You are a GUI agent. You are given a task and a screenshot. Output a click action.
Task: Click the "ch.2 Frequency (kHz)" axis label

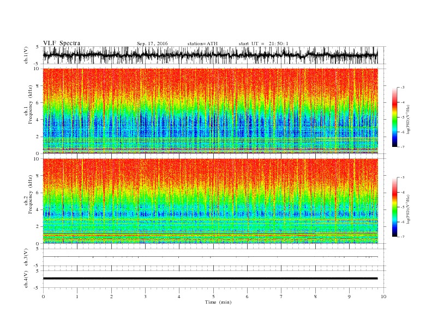(28, 195)
